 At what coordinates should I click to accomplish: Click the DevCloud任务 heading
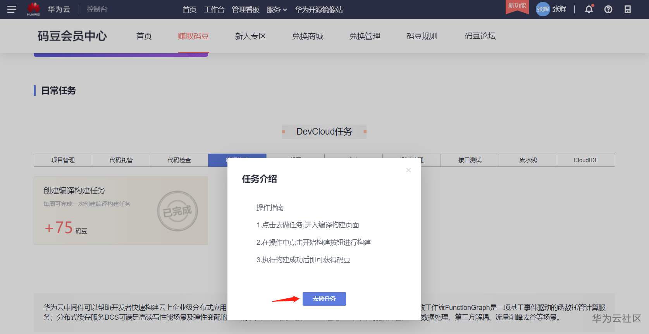click(324, 132)
